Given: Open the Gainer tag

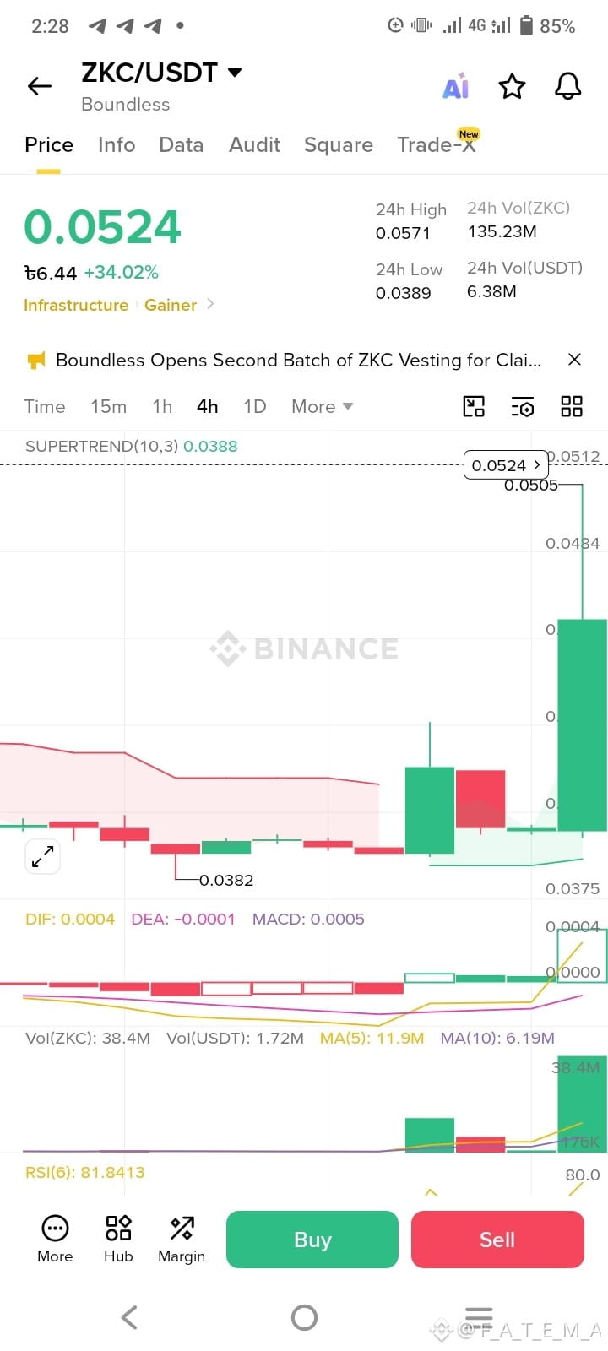Looking at the screenshot, I should (x=171, y=305).
